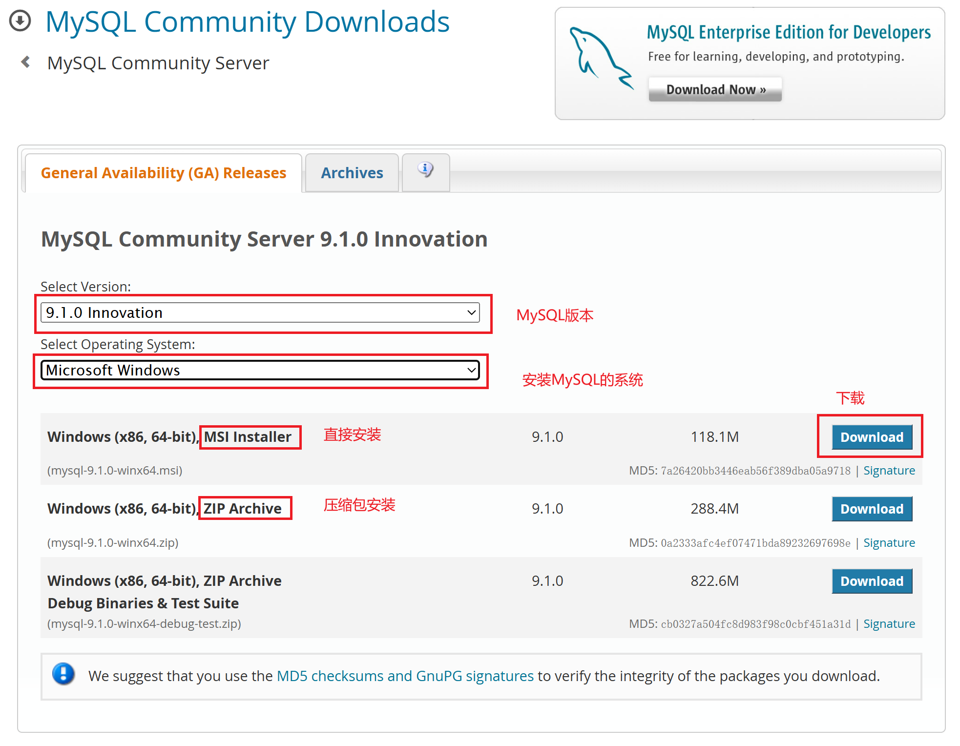This screenshot has height=746, width=960.
Task: Open Signature link for mysql-9.1.0-winx64.zip
Action: coord(889,543)
